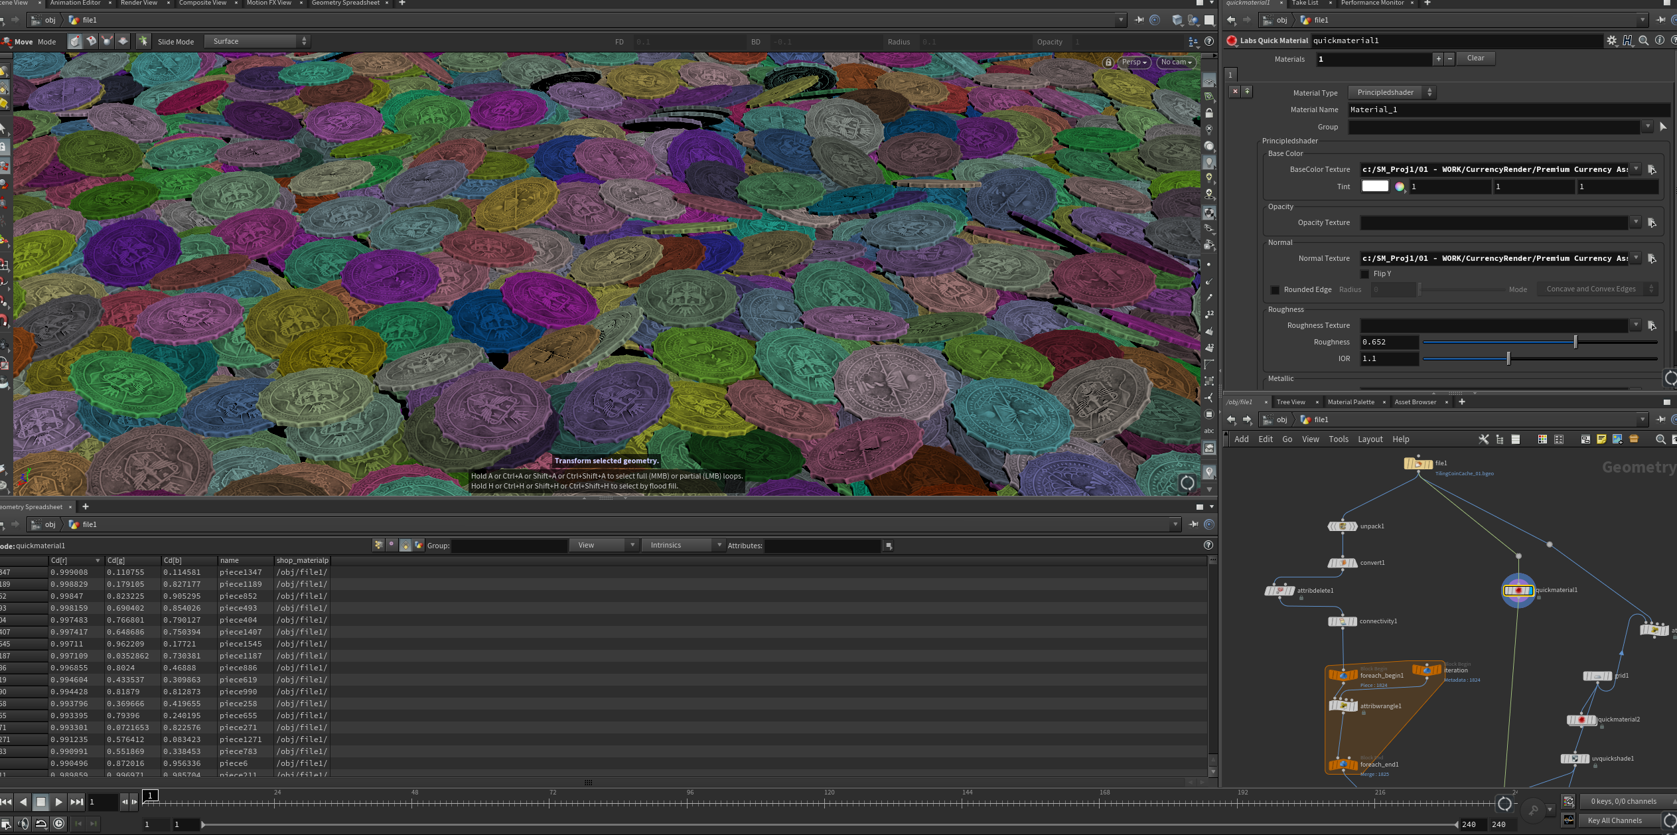
Task: Expand the Intrinsics dropdown in spreadsheet
Action: coord(685,546)
